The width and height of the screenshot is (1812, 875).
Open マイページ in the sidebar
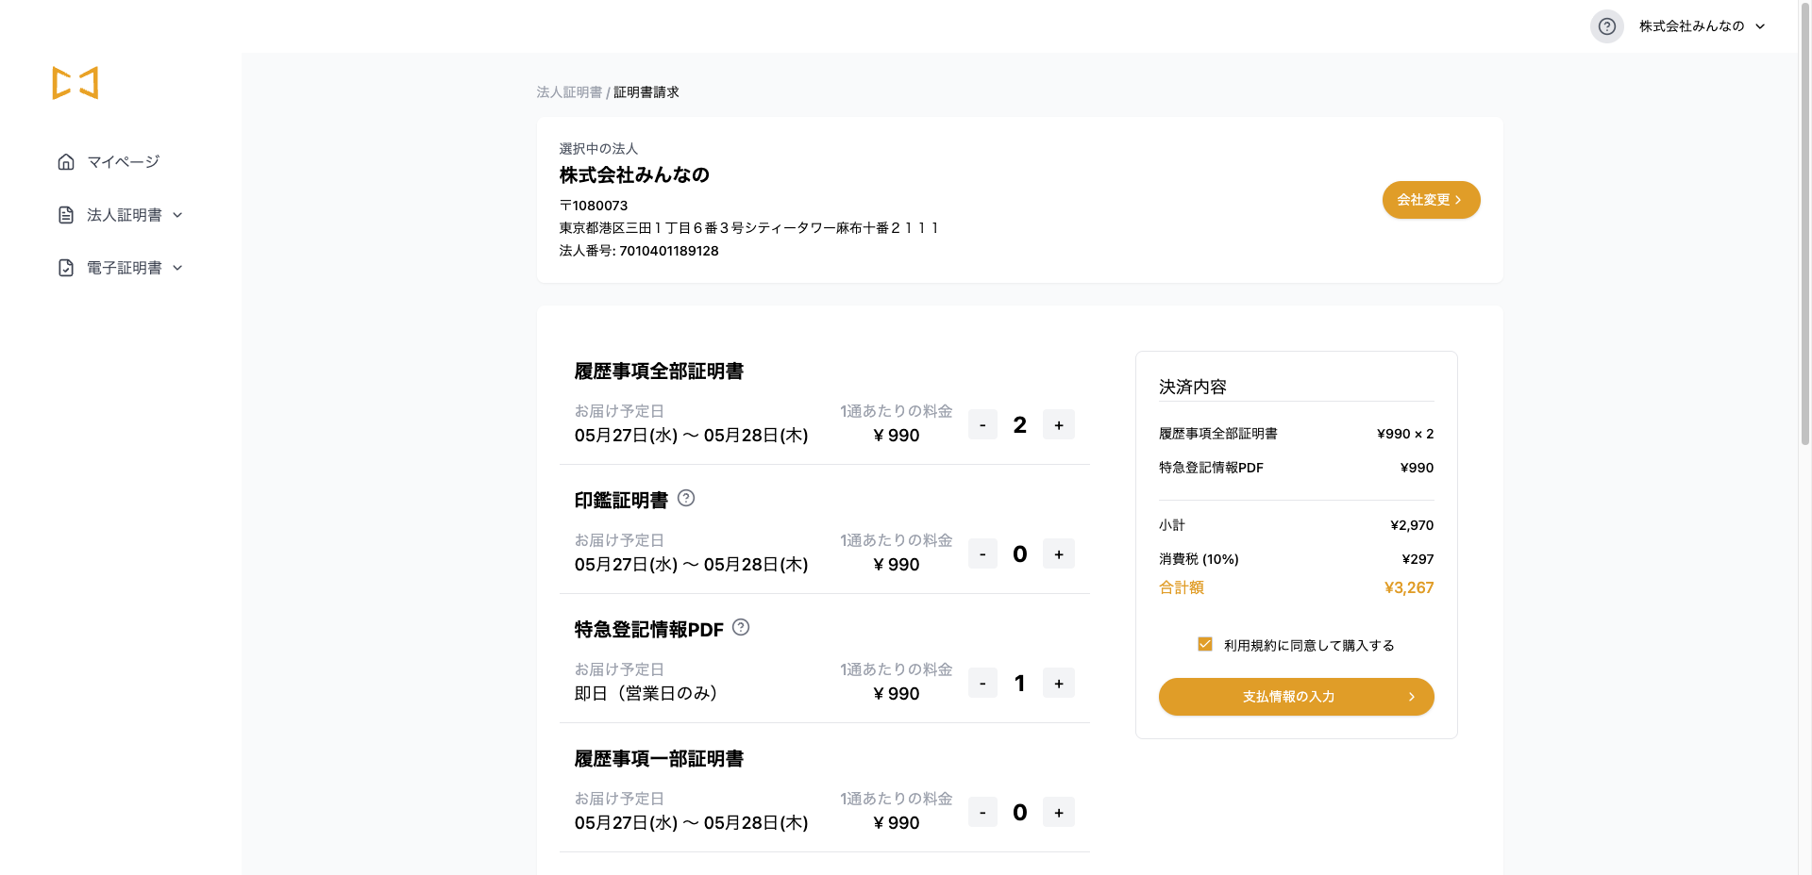point(124,162)
